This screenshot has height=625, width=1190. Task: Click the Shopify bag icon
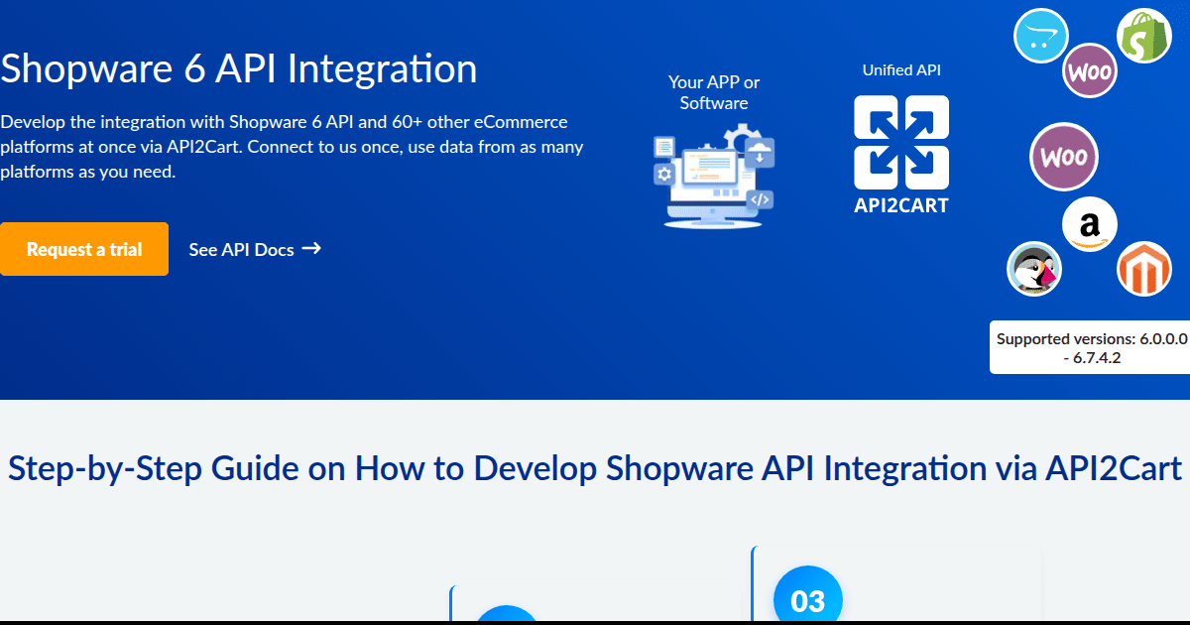(x=1144, y=37)
